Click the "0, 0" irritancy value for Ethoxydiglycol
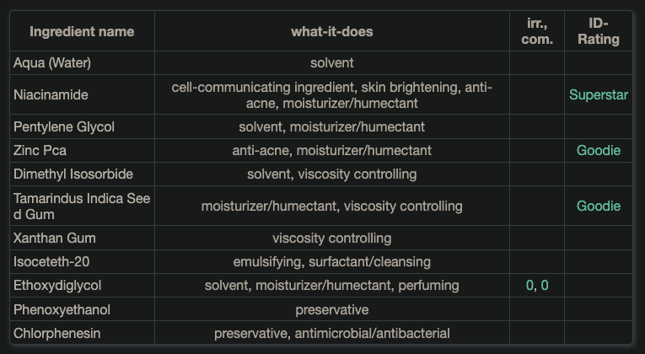This screenshot has height=354, width=645. pyautogui.click(x=537, y=286)
